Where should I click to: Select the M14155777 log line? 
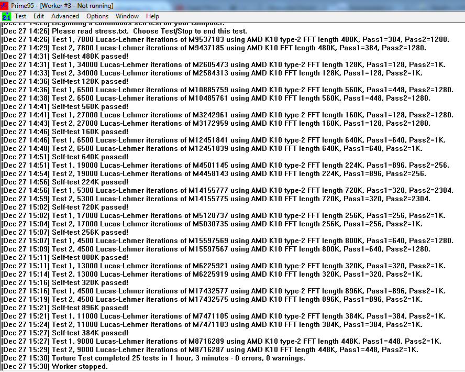pyautogui.click(x=227, y=190)
